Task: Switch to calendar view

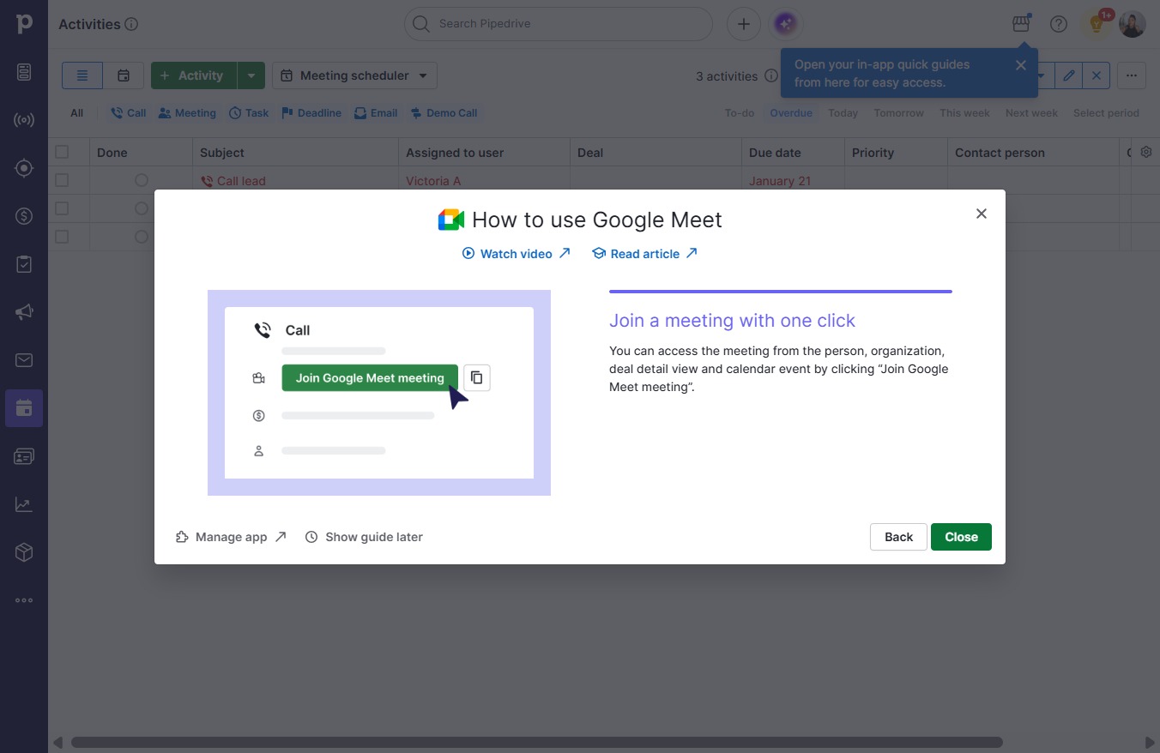Action: point(124,75)
